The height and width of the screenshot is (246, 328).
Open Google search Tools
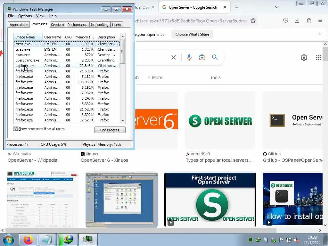pos(215,78)
